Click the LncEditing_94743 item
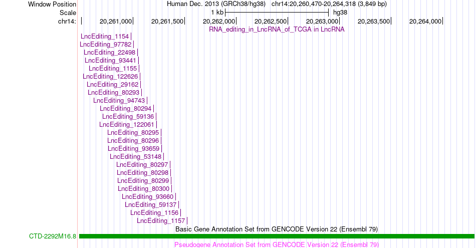476x248 pixels. click(x=119, y=101)
